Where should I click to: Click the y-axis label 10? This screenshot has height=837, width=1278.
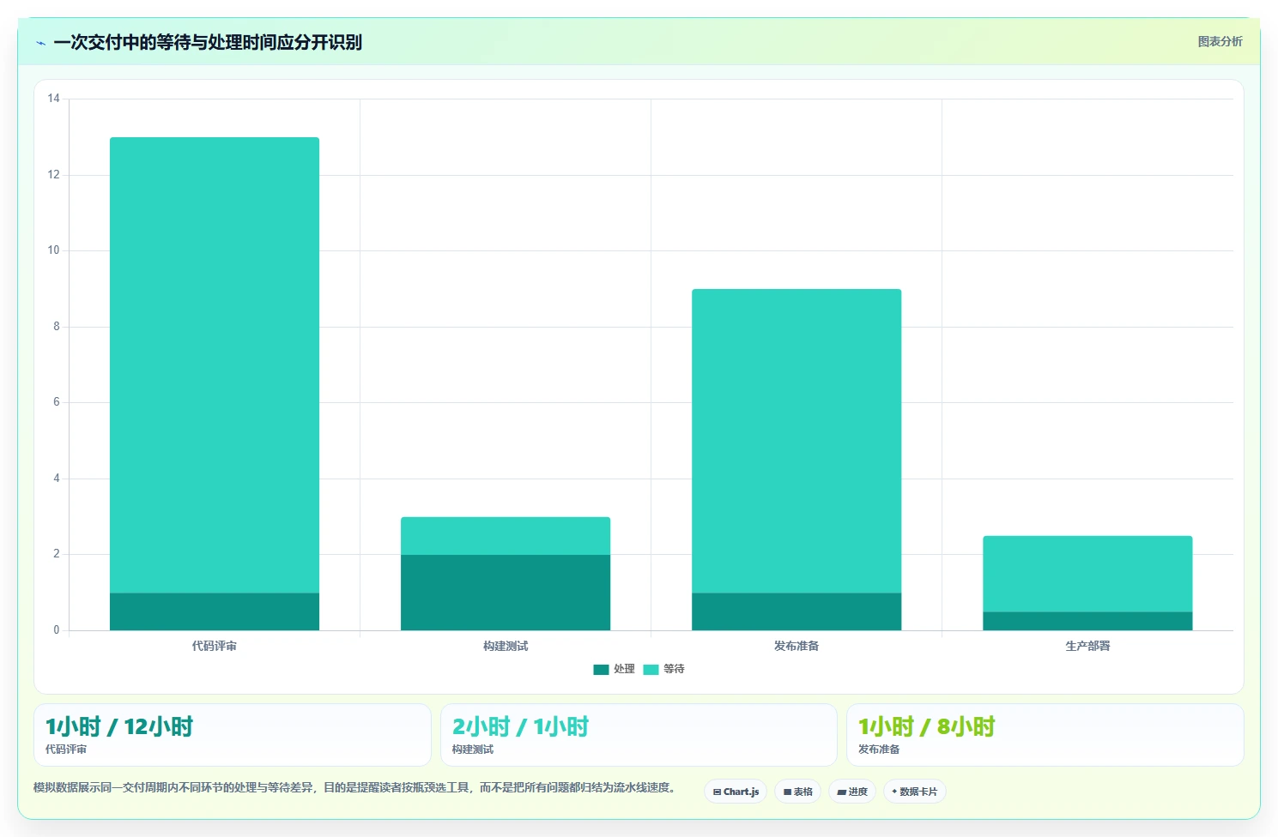(x=53, y=250)
